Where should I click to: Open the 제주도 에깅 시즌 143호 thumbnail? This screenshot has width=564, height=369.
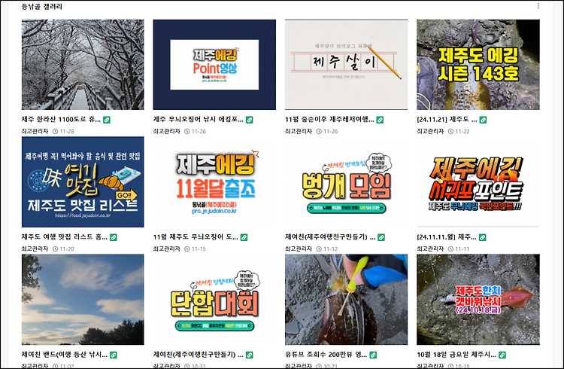478,65
